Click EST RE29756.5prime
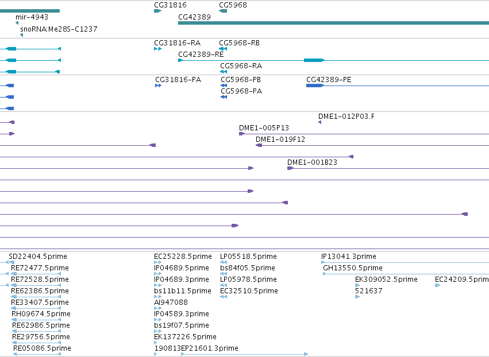This screenshot has height=357, width=489. 41,337
